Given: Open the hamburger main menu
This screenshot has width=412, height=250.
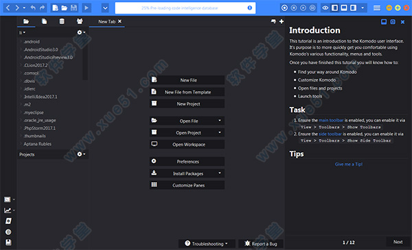Looking at the screenshot, I should point(377,8).
